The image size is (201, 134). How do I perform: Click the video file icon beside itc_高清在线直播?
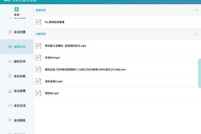(x=39, y=22)
